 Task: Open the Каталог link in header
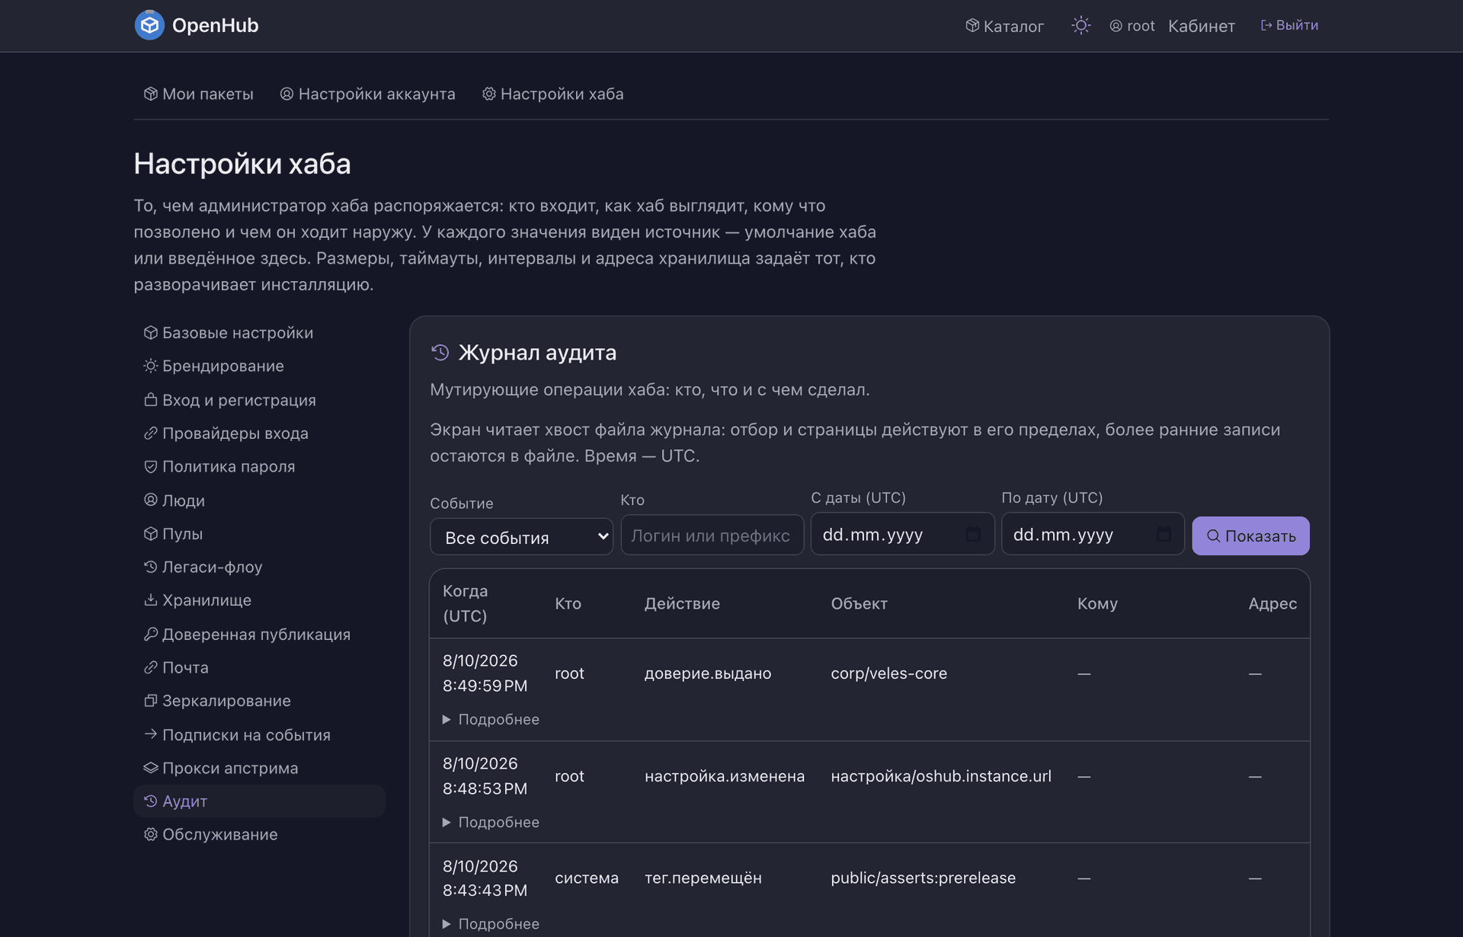(1004, 26)
